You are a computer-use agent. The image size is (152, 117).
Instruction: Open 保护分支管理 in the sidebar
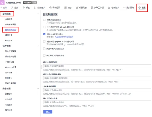(x=10, y=57)
